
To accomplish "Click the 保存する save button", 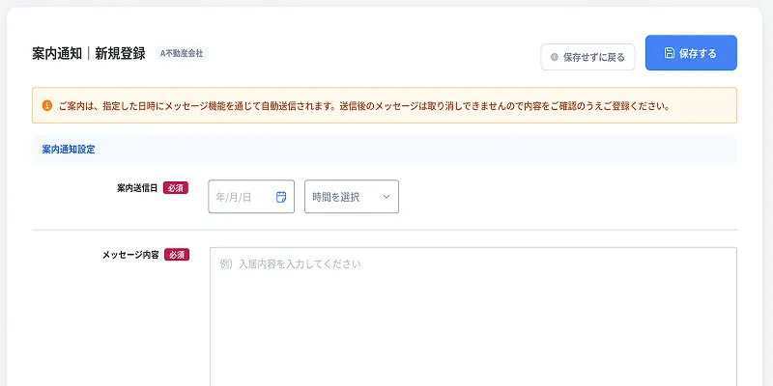I will 691,53.
